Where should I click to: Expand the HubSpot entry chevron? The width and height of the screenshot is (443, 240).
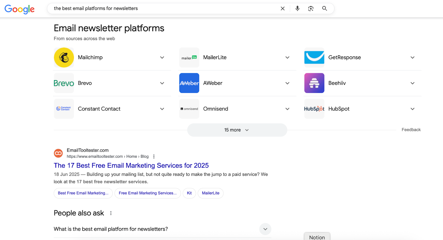coord(413,109)
